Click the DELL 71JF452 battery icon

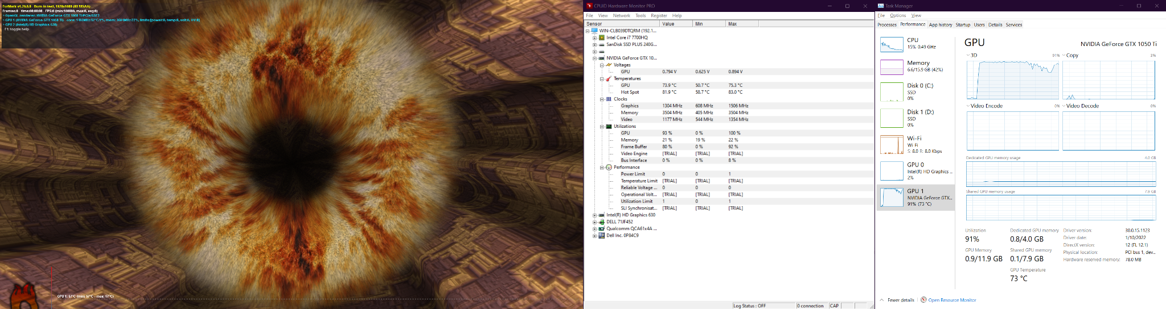tap(602, 222)
